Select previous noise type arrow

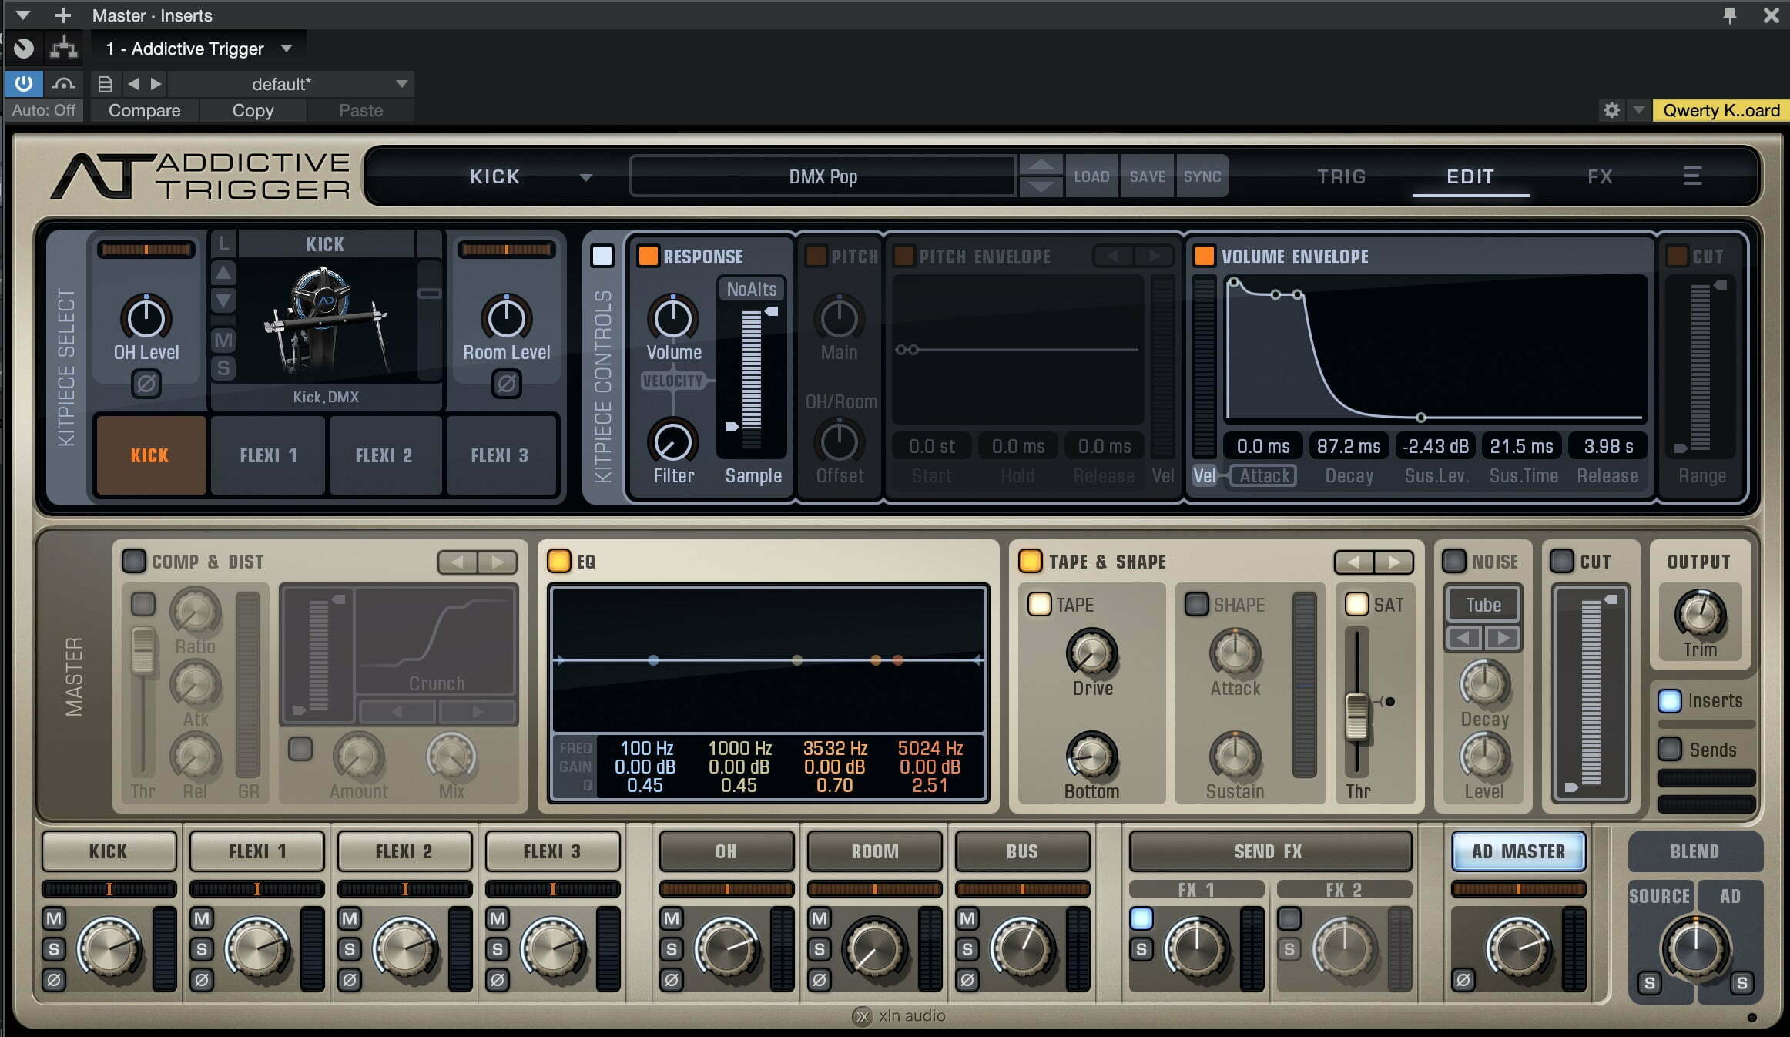tap(1465, 638)
